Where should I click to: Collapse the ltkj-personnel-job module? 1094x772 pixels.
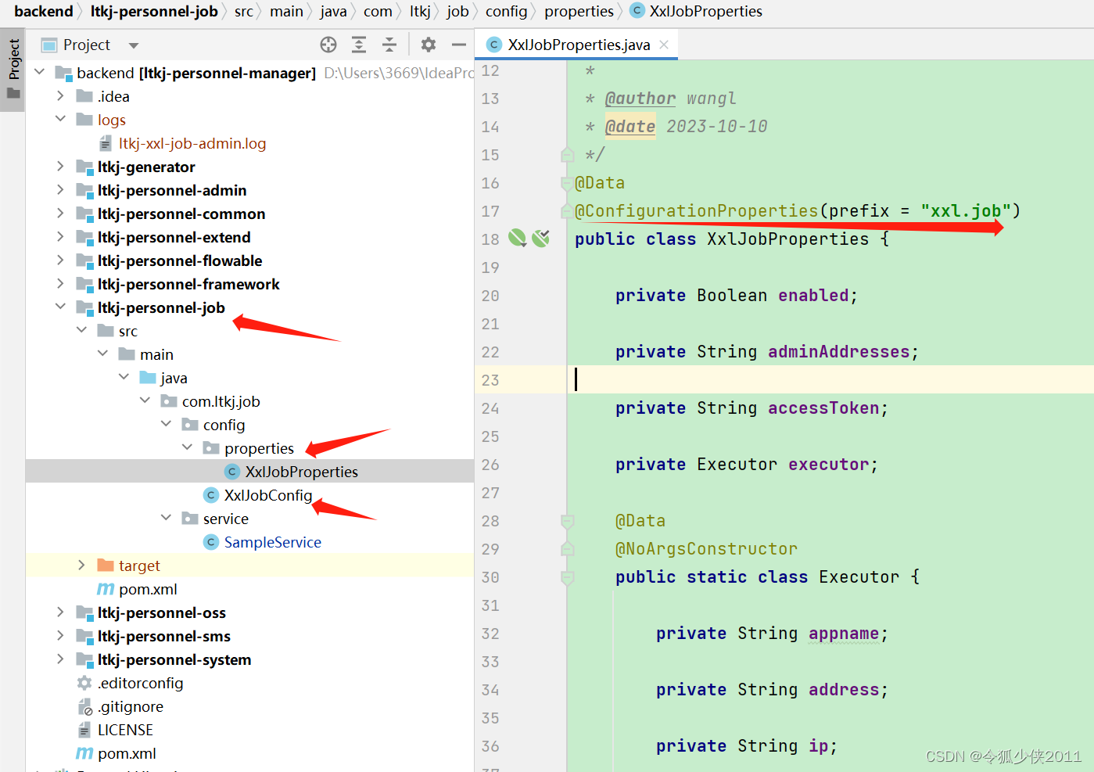(x=60, y=307)
